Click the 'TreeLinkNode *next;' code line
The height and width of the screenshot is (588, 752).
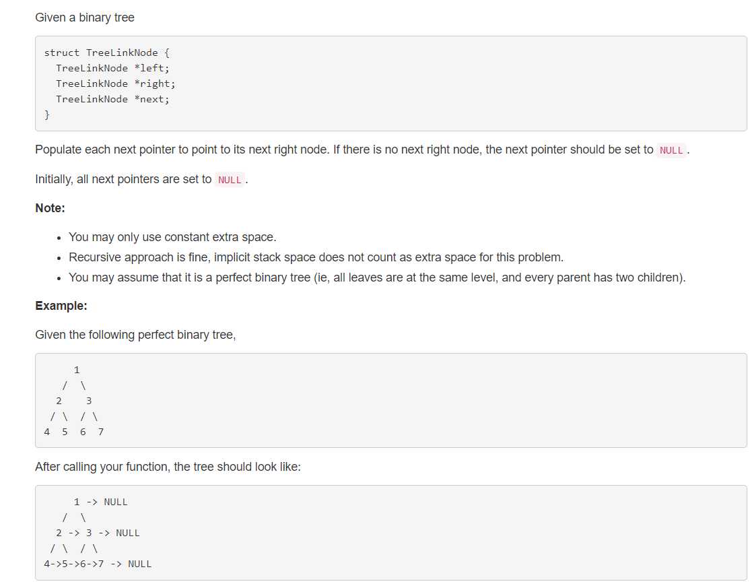(112, 99)
